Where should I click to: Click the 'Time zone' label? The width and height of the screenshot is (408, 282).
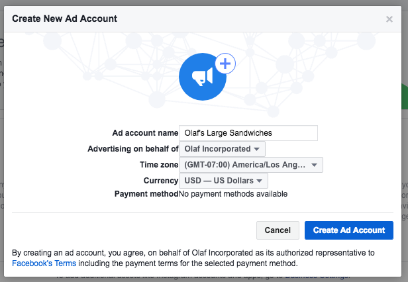(x=159, y=165)
